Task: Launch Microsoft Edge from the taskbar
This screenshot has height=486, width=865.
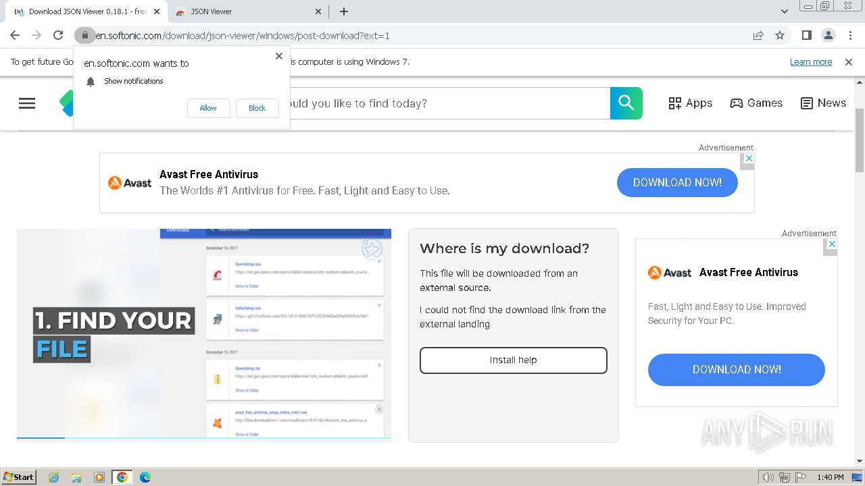Action: [x=145, y=477]
